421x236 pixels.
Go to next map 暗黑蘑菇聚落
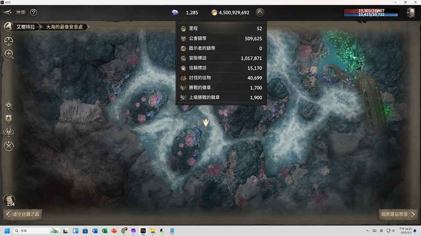point(398,214)
